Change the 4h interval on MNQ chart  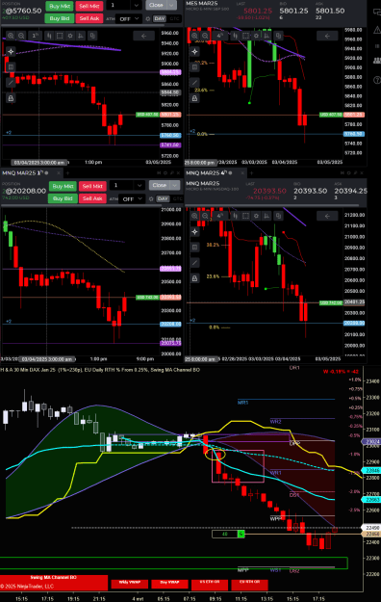[x=219, y=216]
